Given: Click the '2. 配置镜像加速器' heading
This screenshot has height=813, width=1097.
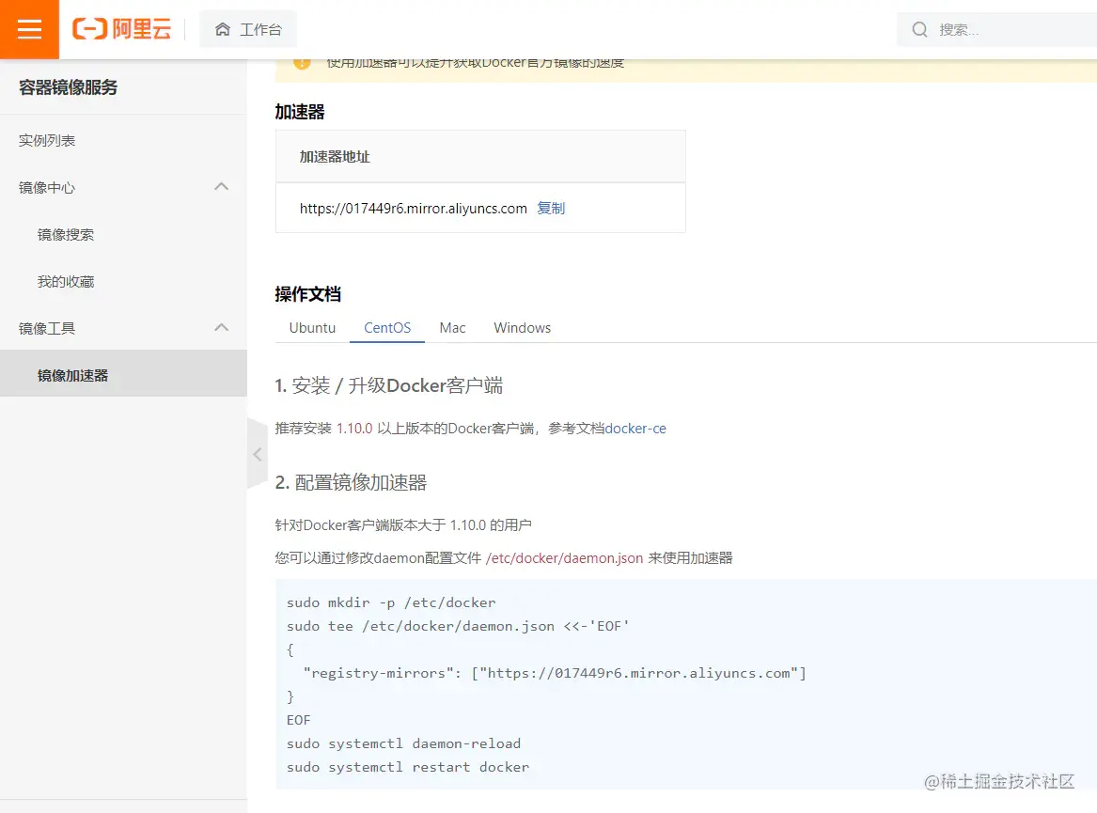Looking at the screenshot, I should (x=351, y=482).
